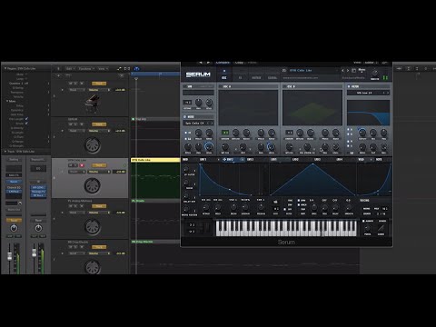Click the output channel strip volume fader
Image resolution: width=436 pixels, height=327 pixels.
pyautogui.click(x=34, y=252)
